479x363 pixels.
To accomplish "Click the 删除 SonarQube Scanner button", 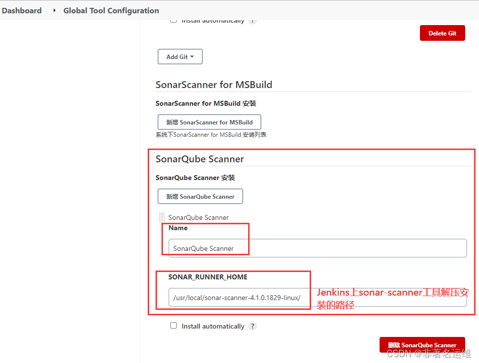I will (x=422, y=345).
